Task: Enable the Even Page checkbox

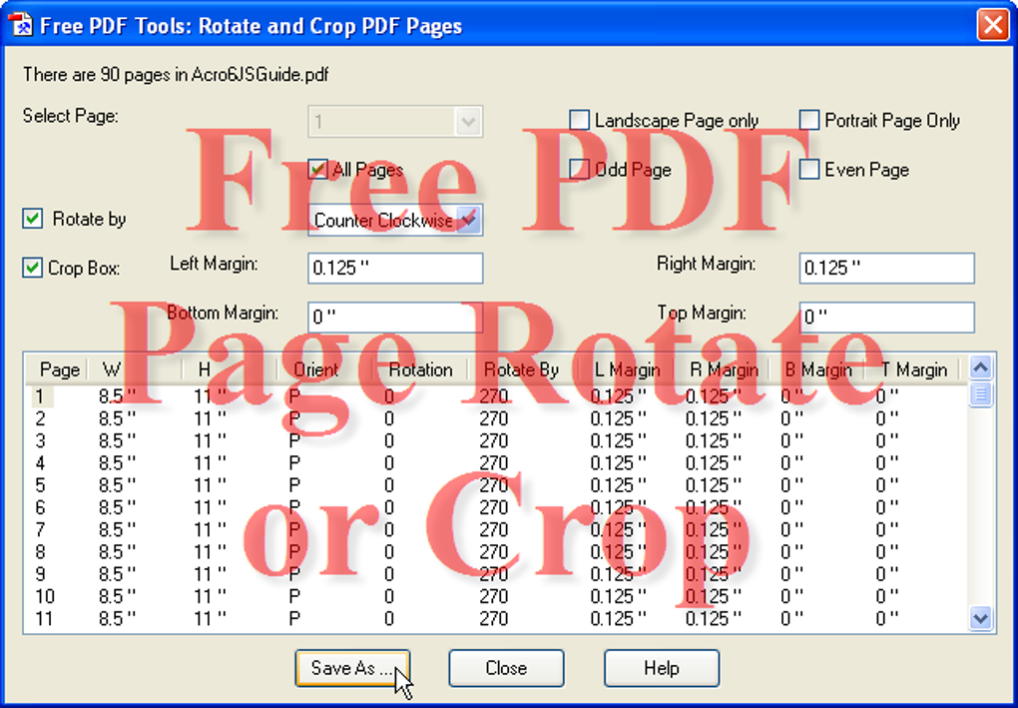Action: coord(809,170)
